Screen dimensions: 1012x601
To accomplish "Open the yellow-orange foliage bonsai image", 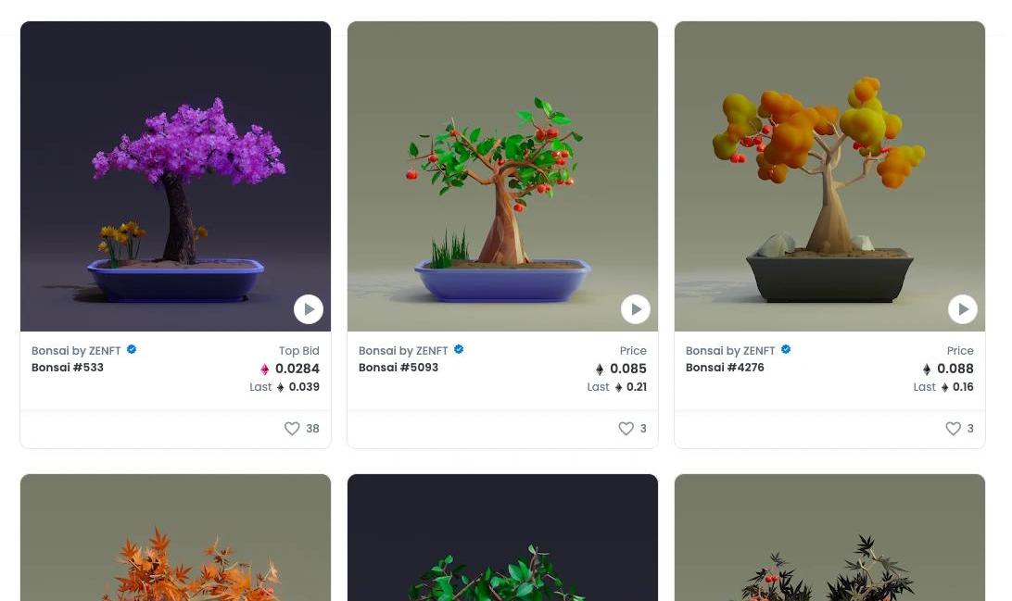I will 830,176.
